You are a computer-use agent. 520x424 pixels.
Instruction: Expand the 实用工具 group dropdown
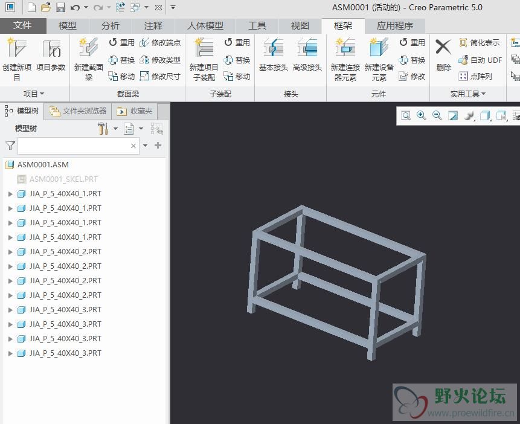coord(467,94)
